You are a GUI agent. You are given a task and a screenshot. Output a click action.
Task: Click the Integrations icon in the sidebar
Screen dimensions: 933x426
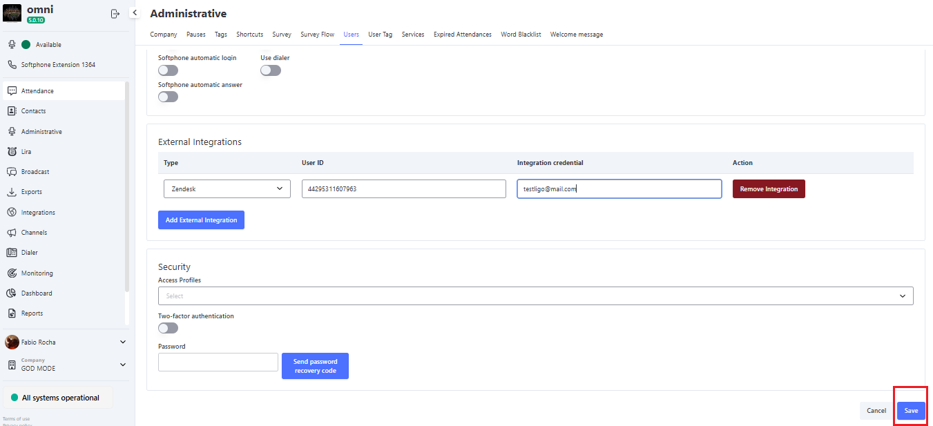[12, 212]
